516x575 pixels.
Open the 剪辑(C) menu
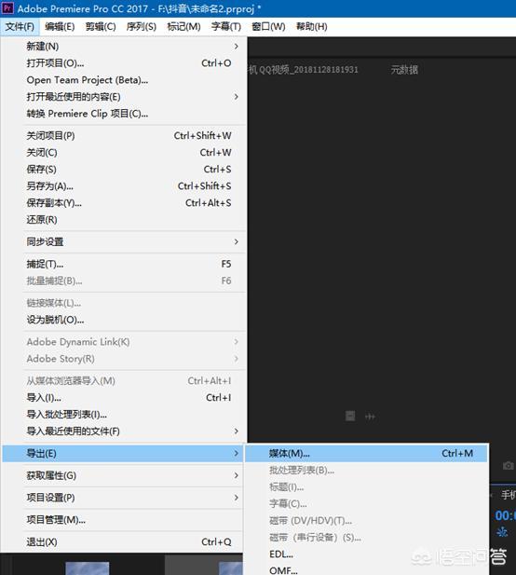click(101, 27)
